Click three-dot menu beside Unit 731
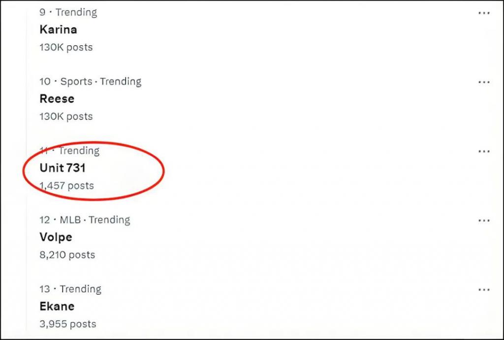Screen dimensions: 504x340 pyautogui.click(x=484, y=152)
